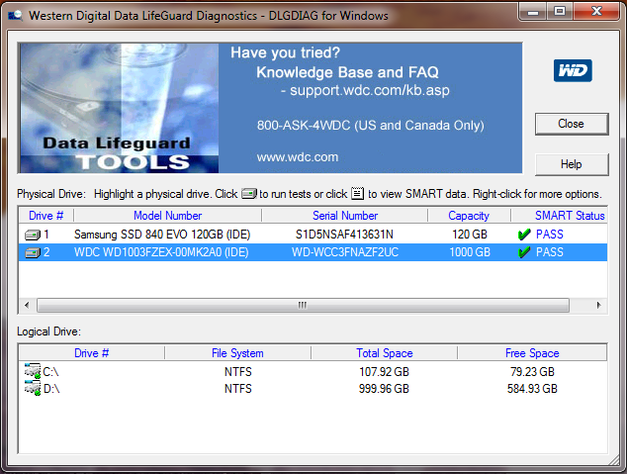627x474 pixels.
Task: Close the window with the X button
Action: point(596,11)
